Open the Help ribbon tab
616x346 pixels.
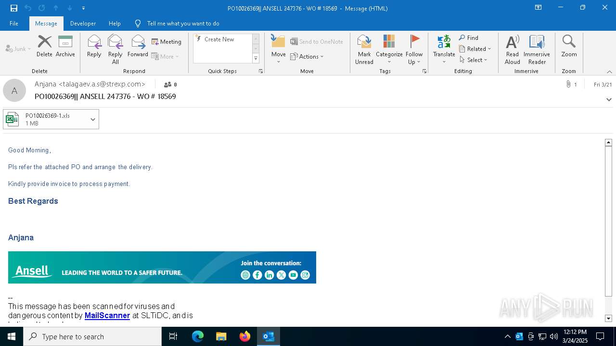115,23
